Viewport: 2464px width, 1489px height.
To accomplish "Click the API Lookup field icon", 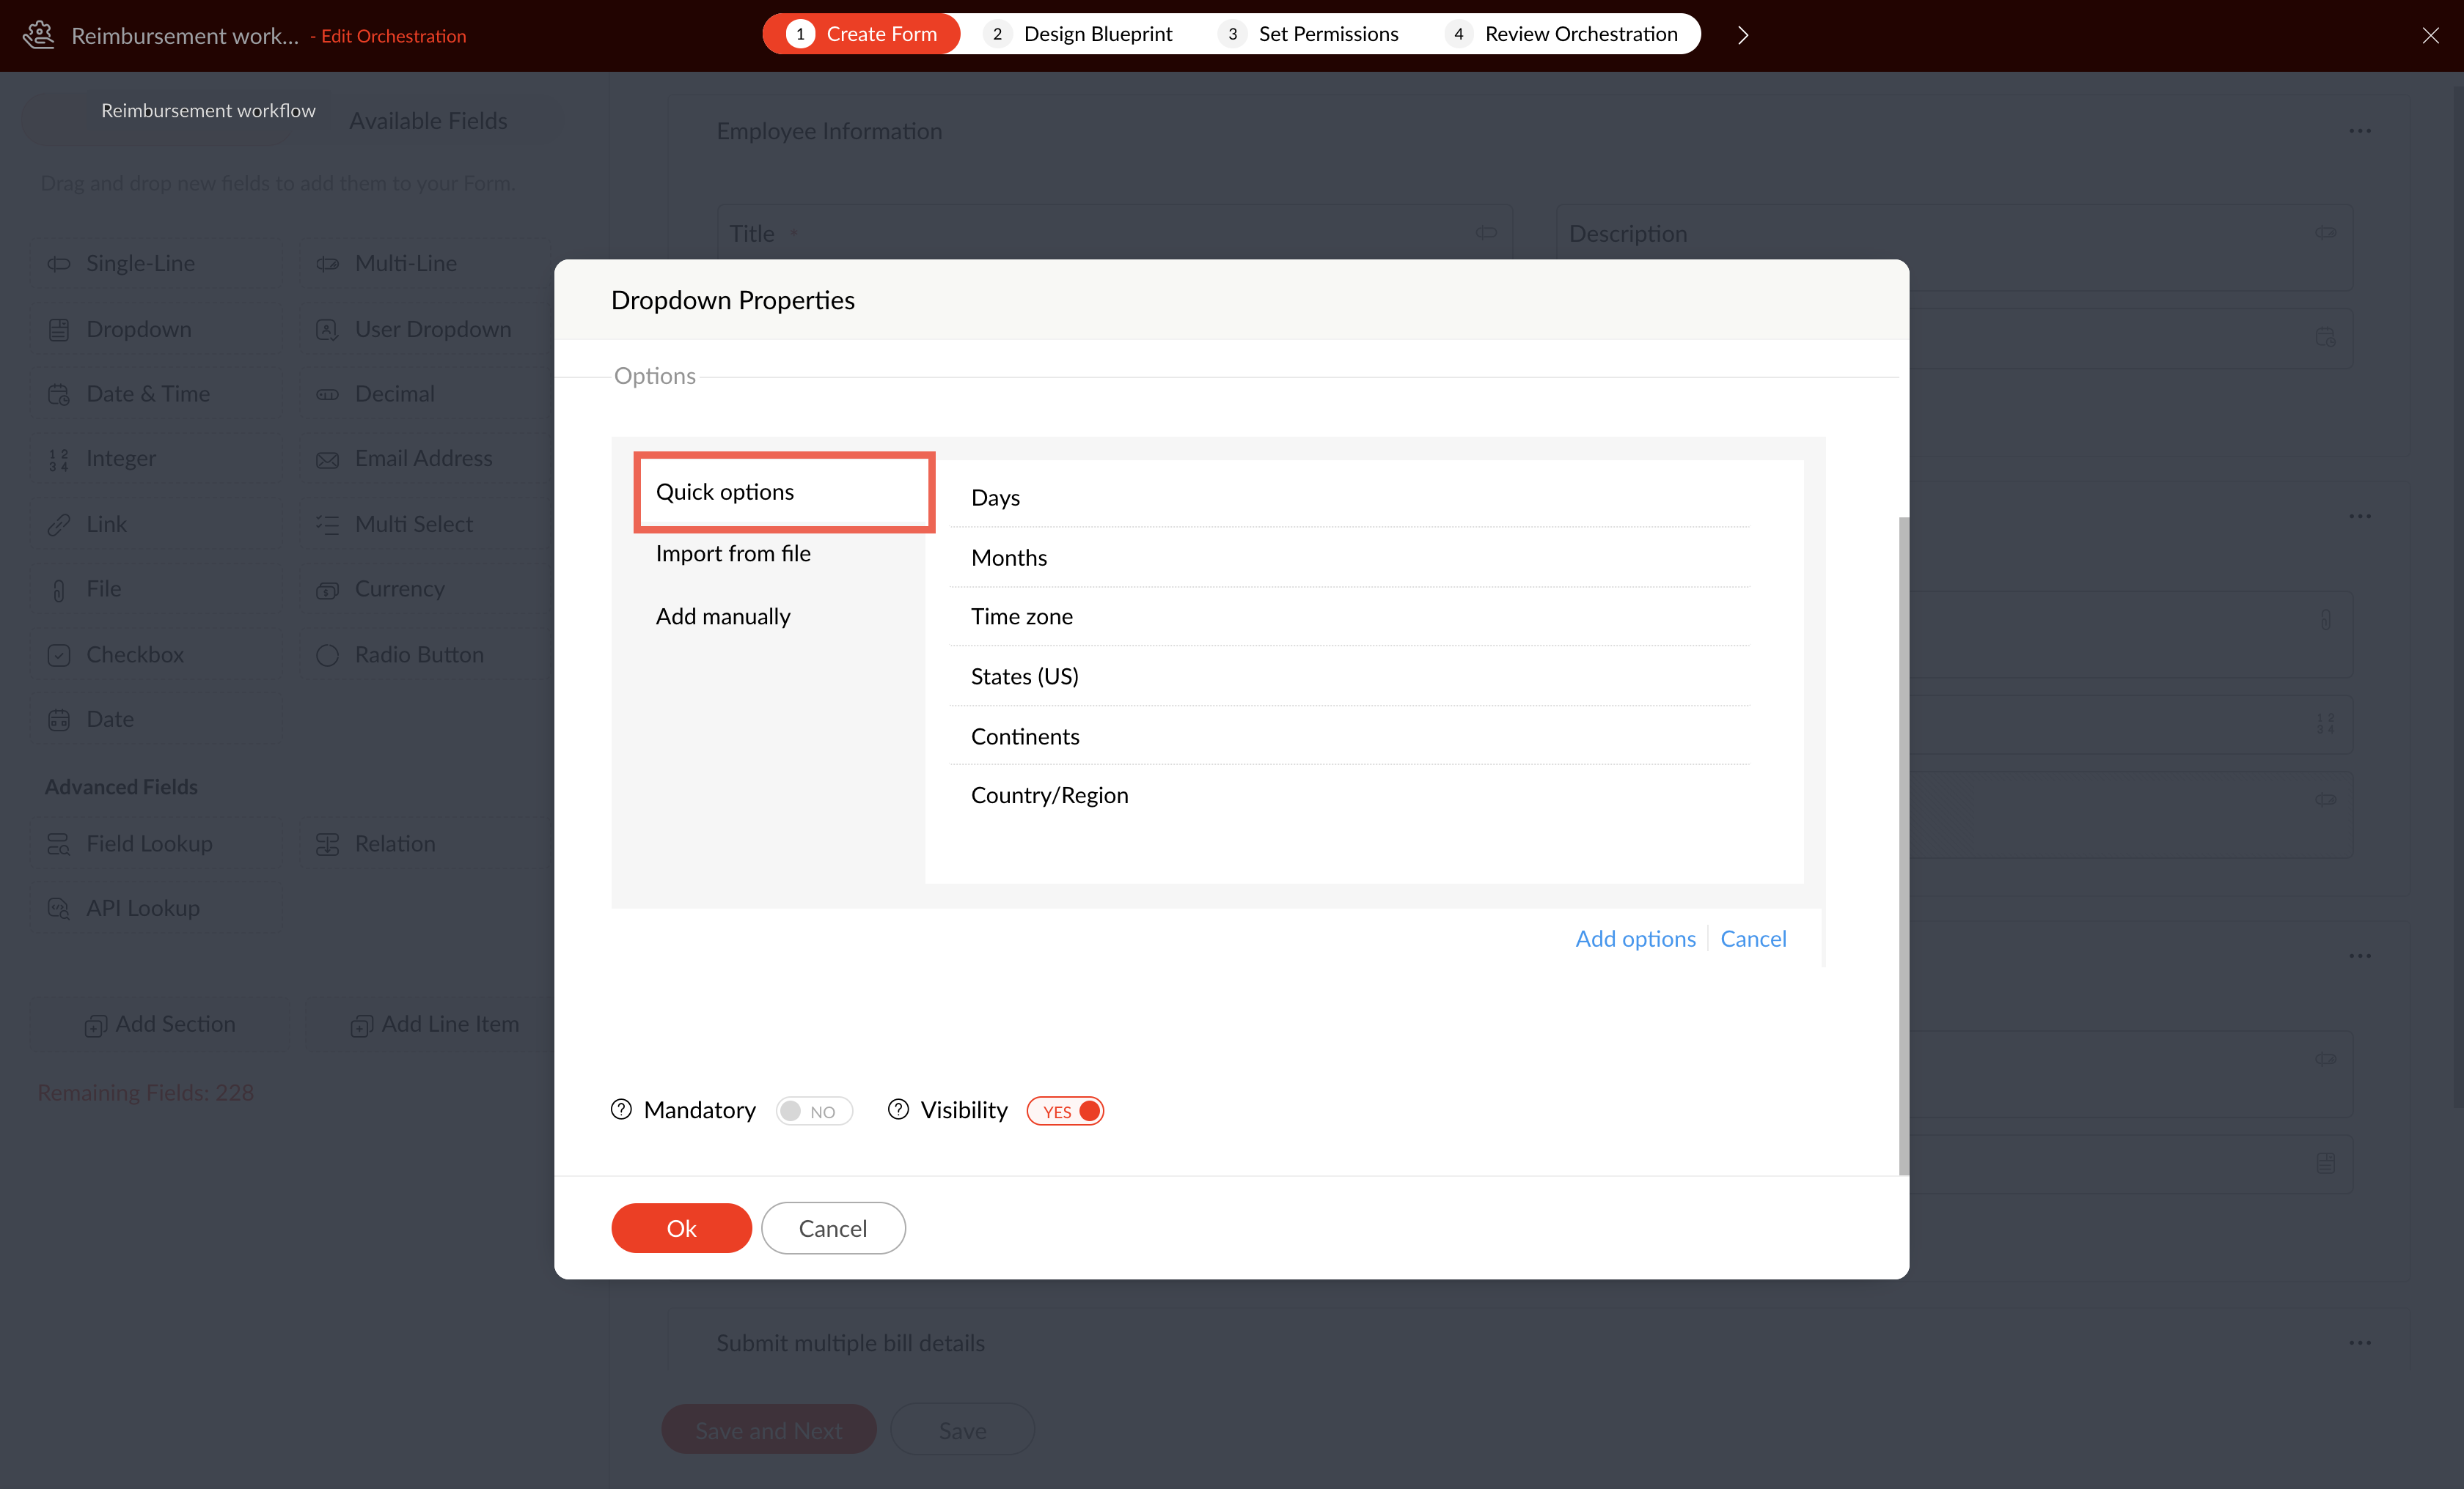I will (x=59, y=909).
